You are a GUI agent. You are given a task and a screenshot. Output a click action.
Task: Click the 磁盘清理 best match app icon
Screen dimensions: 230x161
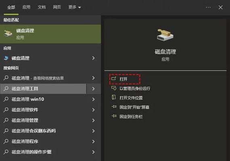(8, 34)
